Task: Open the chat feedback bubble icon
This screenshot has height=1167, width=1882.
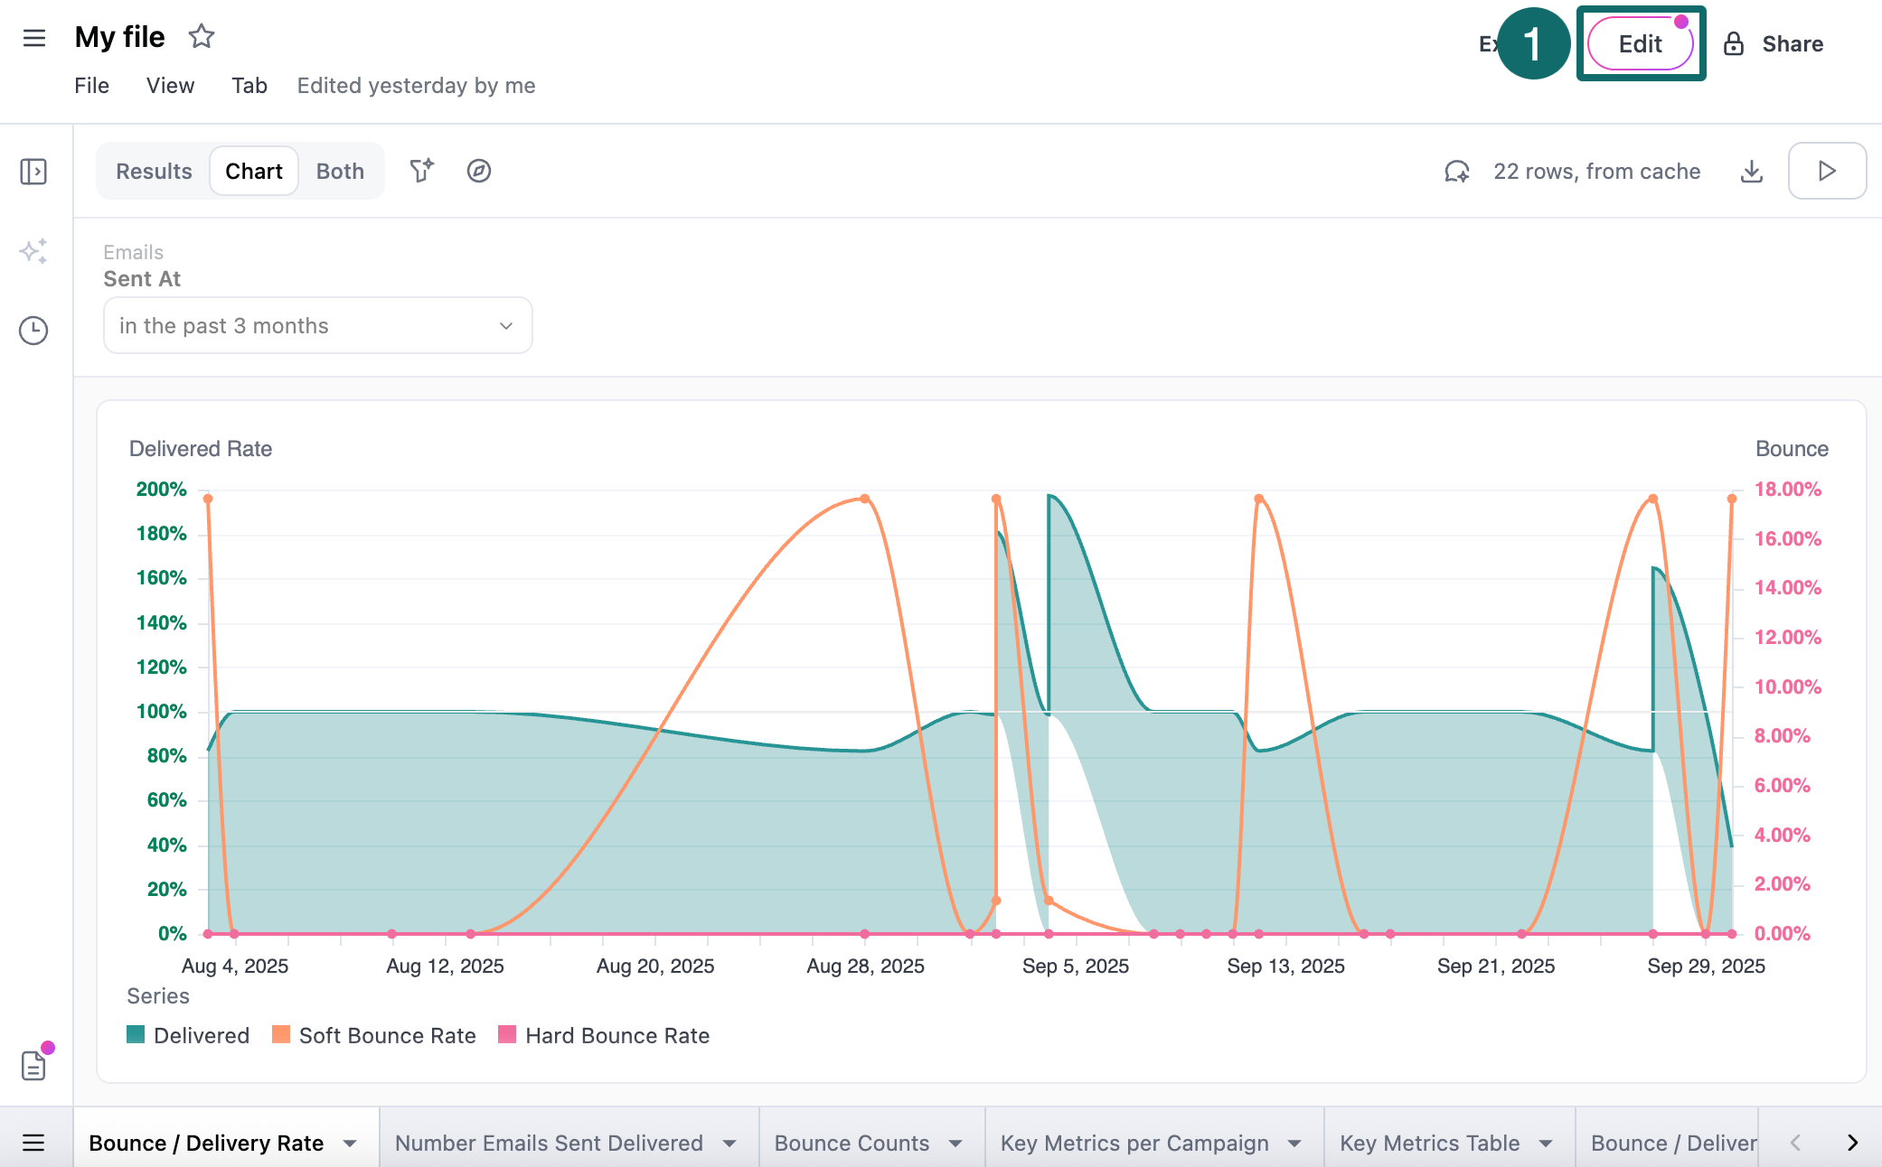Action: [1455, 171]
